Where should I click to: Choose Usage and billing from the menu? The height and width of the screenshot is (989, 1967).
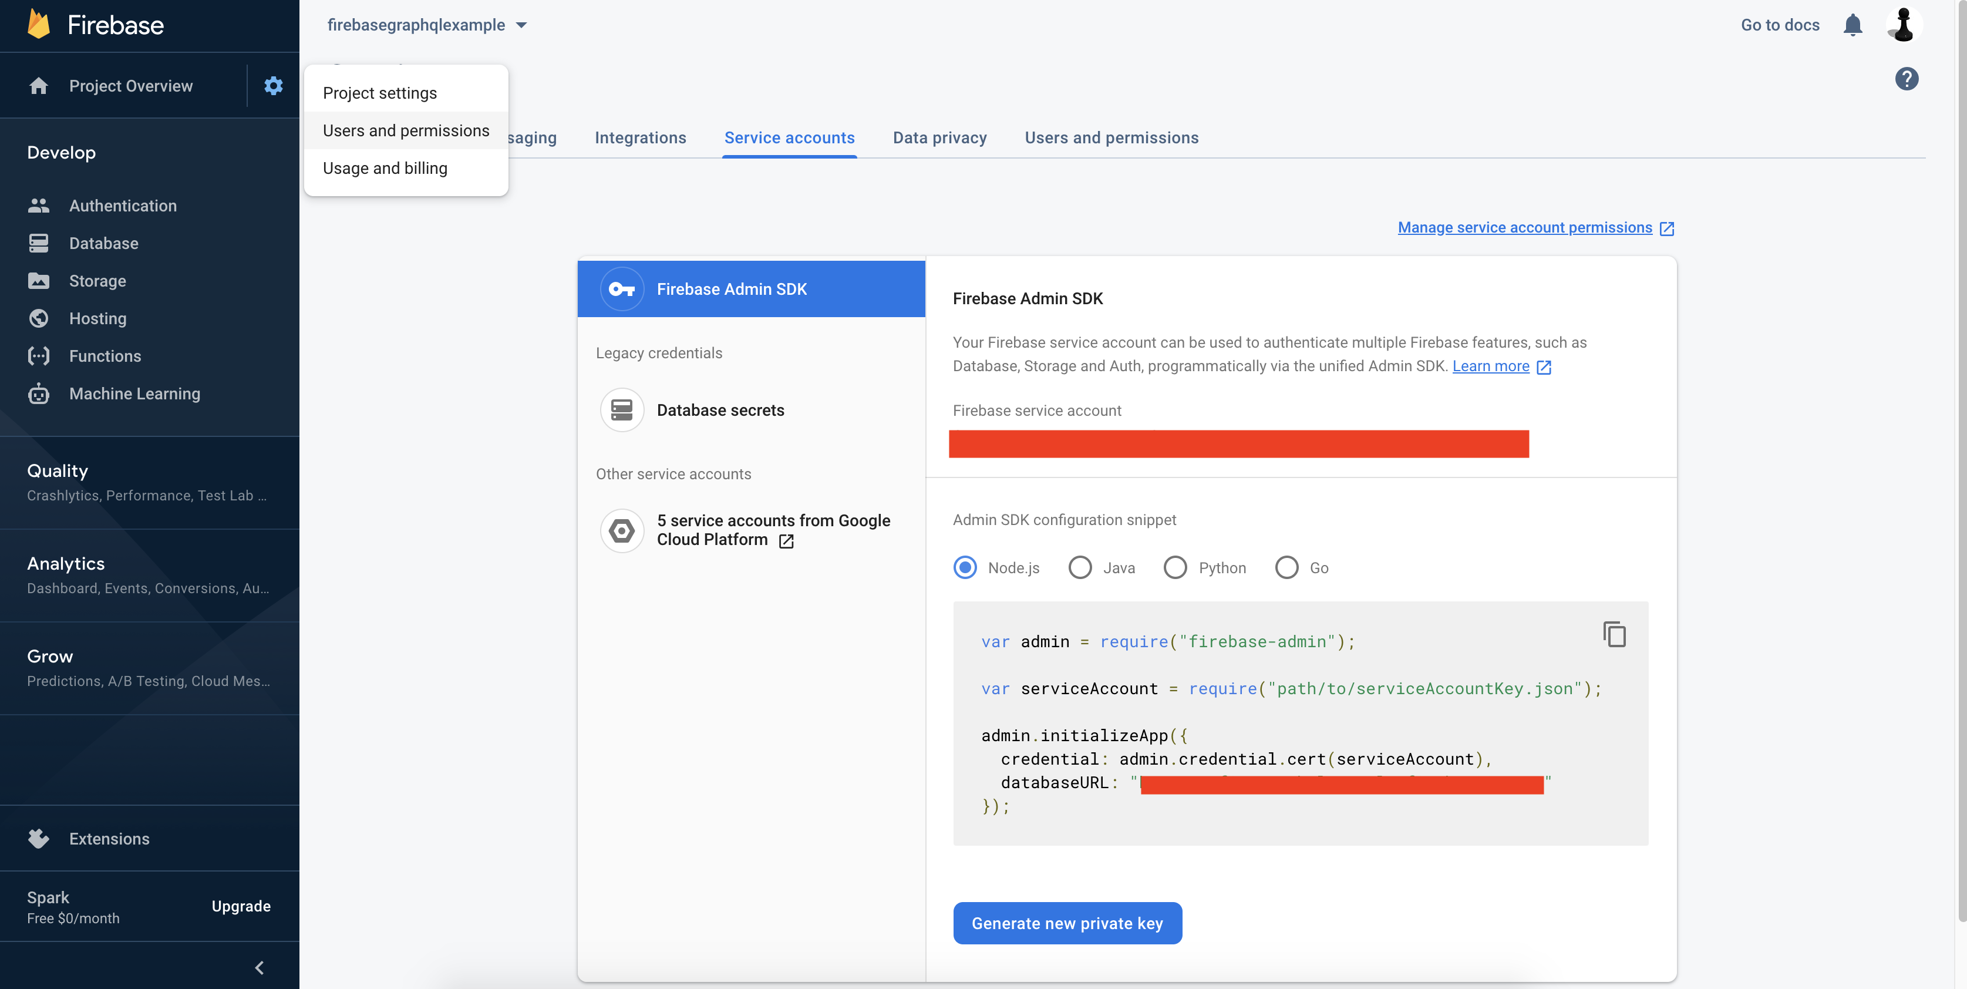[406, 168]
